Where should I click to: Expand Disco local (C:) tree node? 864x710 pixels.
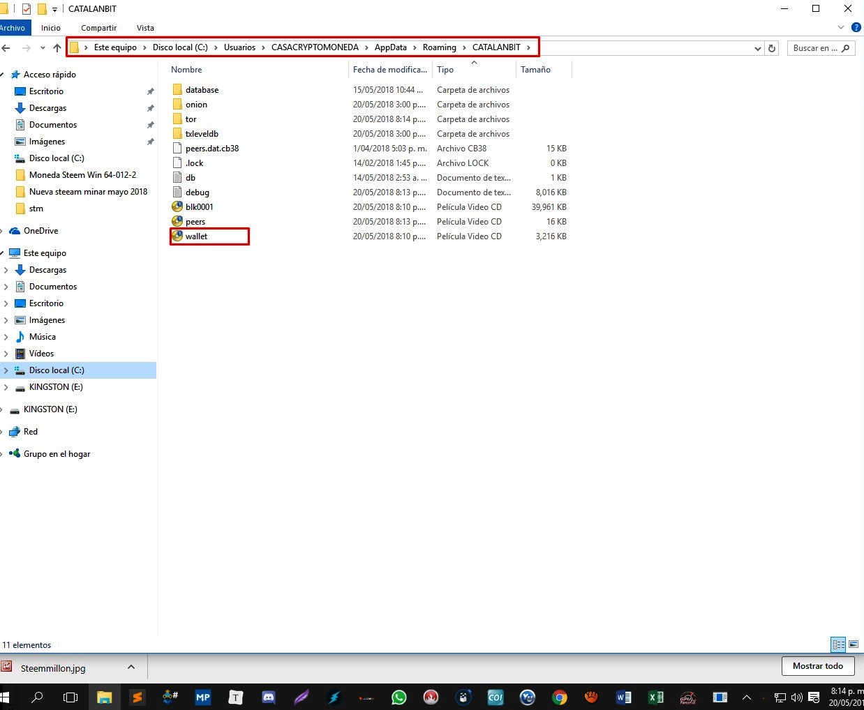coord(6,370)
